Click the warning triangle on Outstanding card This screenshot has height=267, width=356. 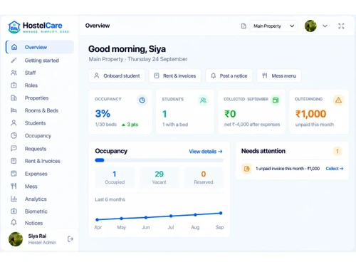point(338,100)
